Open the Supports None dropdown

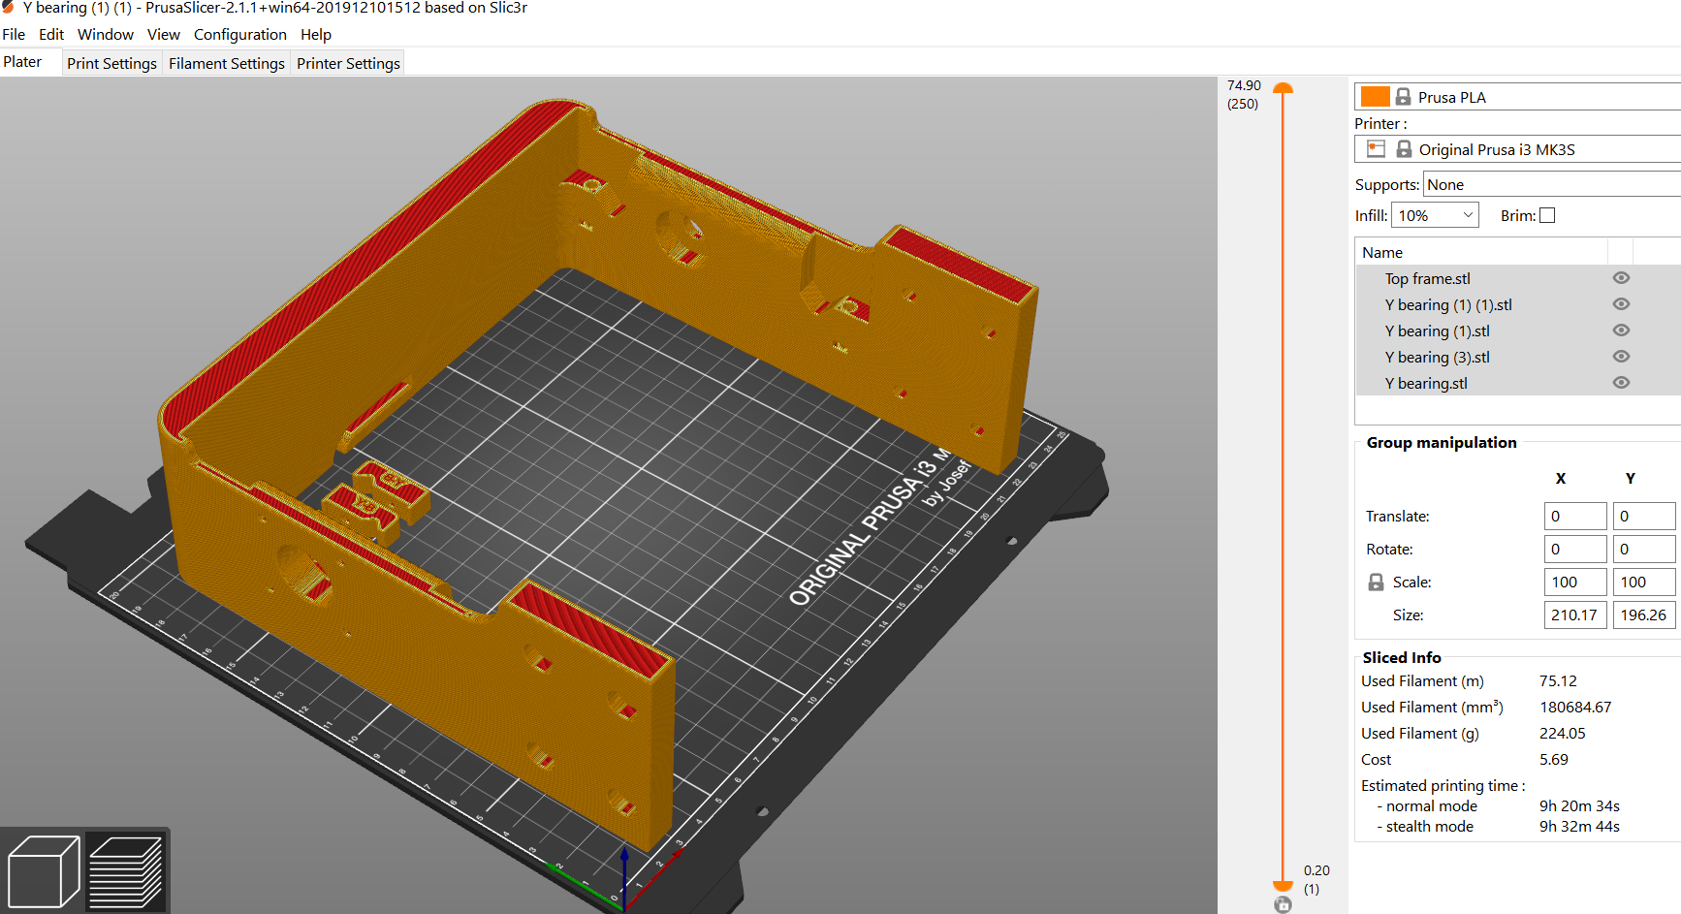1551,184
